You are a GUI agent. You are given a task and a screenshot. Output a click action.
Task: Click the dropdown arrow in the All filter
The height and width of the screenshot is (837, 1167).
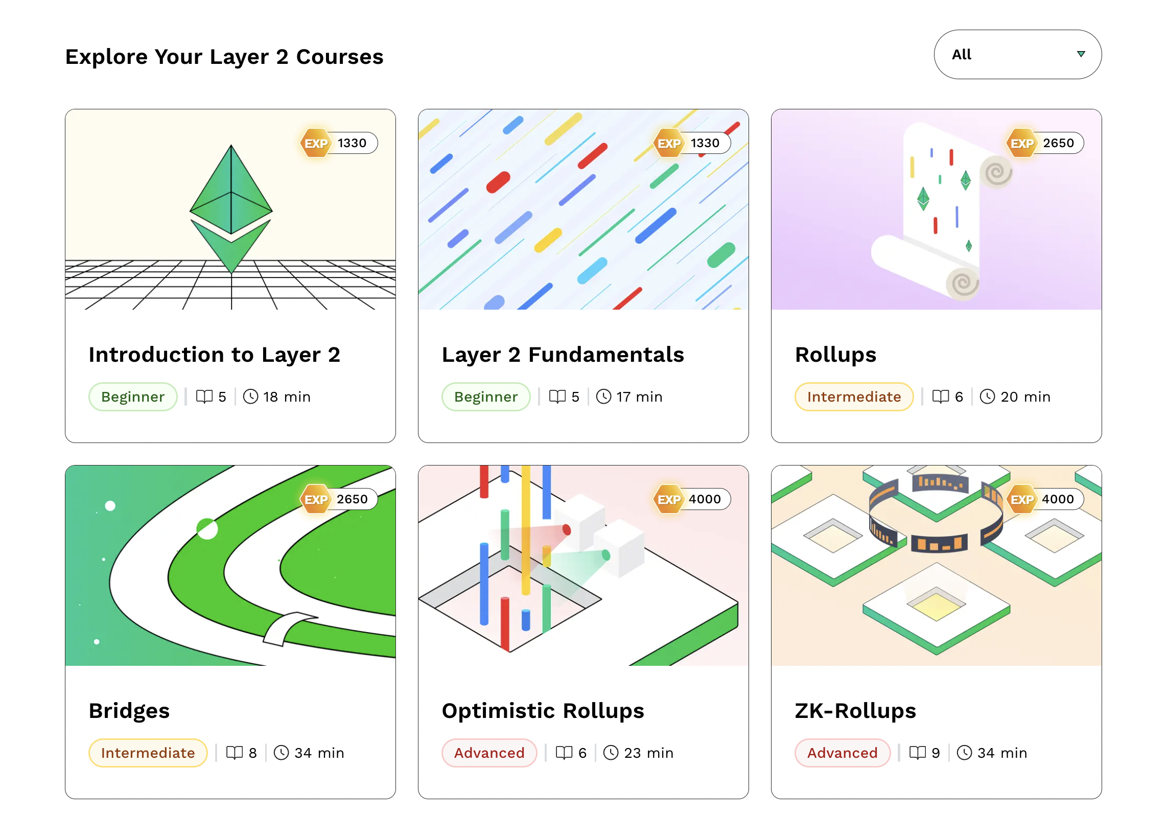(1081, 54)
